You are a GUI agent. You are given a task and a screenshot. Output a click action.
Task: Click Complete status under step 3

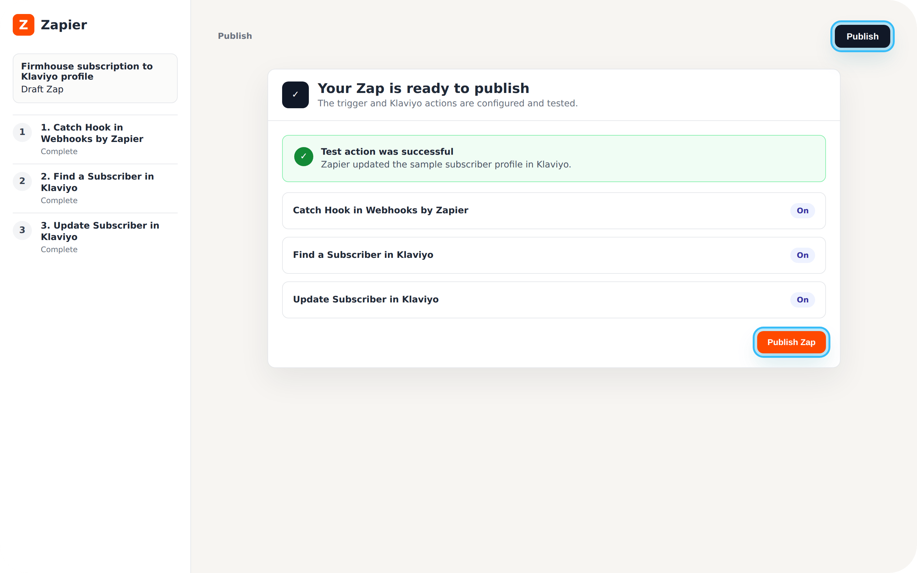pos(59,250)
